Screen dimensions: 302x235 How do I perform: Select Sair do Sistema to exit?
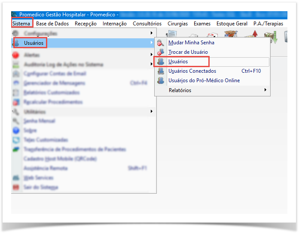[41, 187]
